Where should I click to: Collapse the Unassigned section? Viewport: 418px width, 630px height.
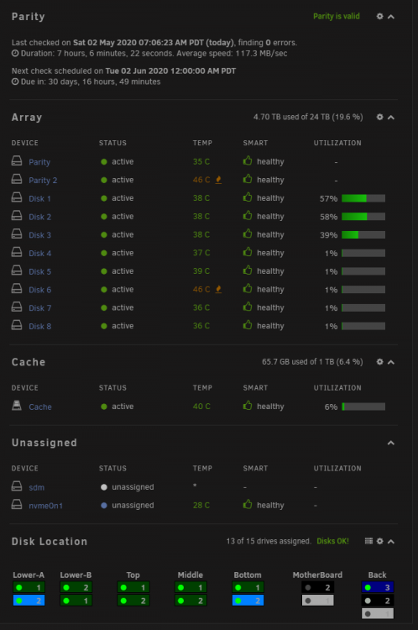[390, 443]
